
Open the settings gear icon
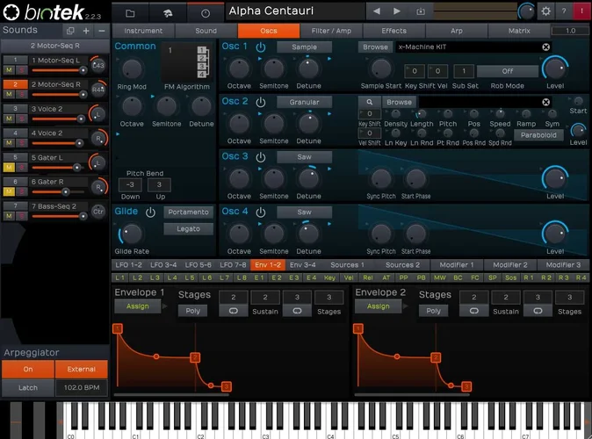coord(545,11)
